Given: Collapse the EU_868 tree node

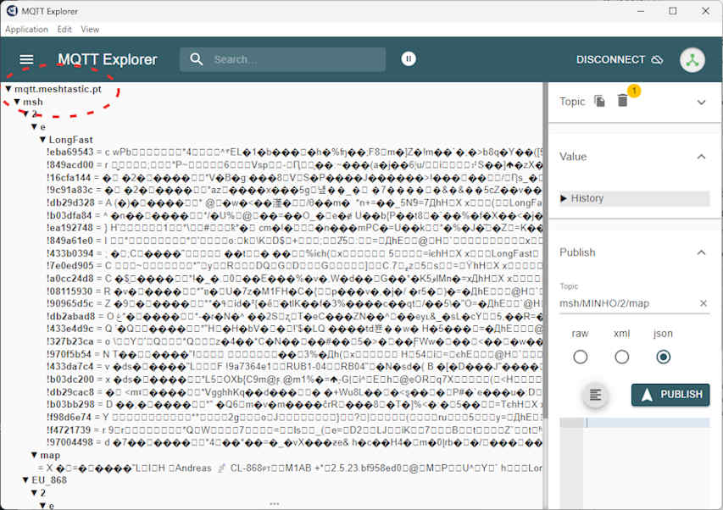Looking at the screenshot, I should pos(25,480).
